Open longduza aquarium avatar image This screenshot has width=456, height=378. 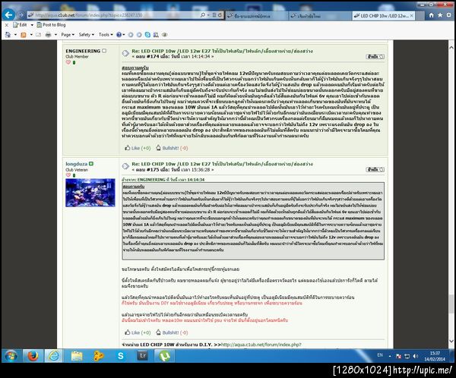[90, 193]
